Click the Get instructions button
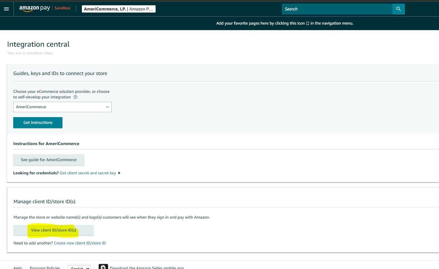This screenshot has height=269, width=439. (x=38, y=123)
